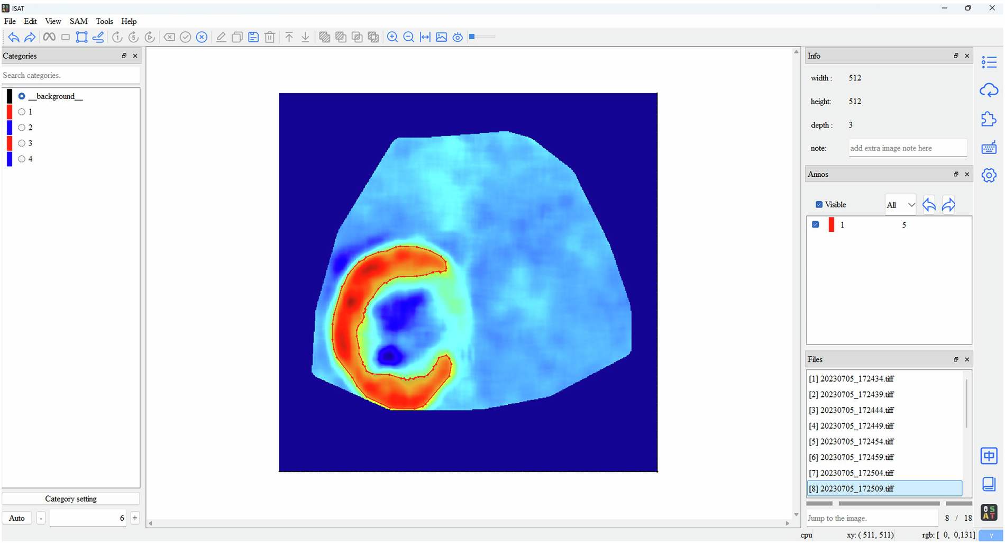1005x543 pixels.
Task: Click the delete annotation trash icon
Action: point(270,37)
